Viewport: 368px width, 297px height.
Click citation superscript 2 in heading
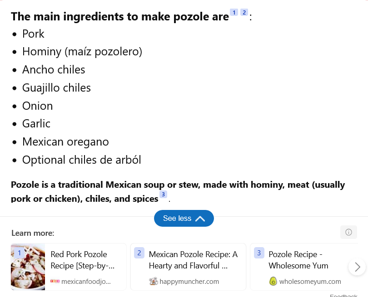click(244, 12)
